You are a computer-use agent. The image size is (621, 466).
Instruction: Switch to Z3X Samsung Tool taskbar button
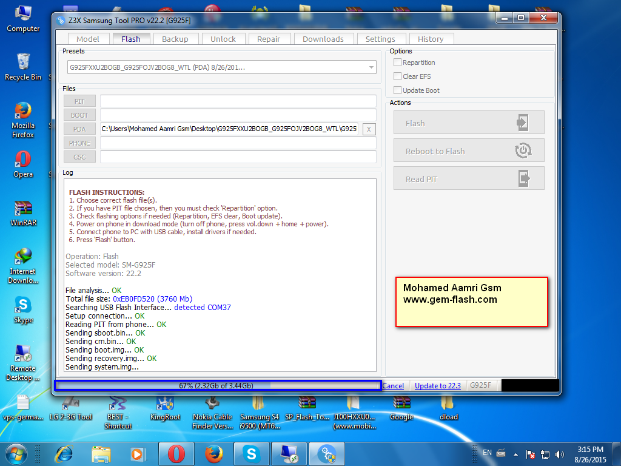(x=327, y=454)
